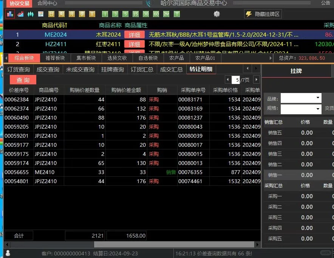Select row with 价差序号 00056655
334x258 pixels.
[x=132, y=172]
